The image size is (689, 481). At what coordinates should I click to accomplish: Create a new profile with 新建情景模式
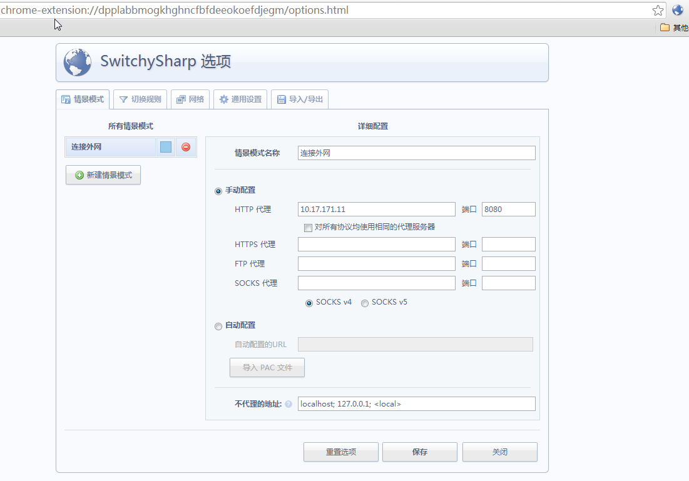click(103, 175)
